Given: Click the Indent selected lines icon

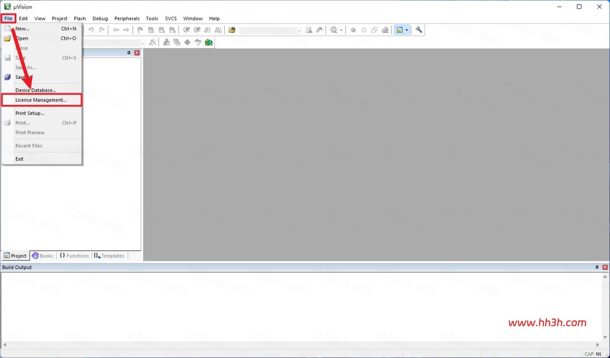Looking at the screenshot, I should point(187,30).
